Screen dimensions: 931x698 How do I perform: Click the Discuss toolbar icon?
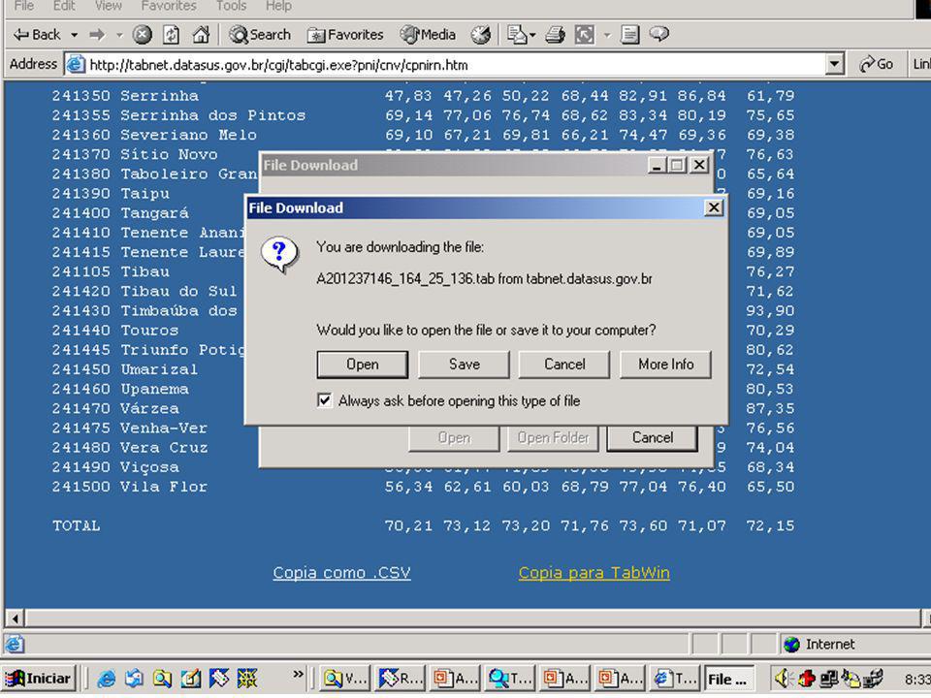tap(629, 35)
